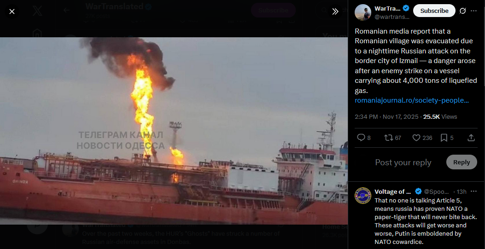Open the 2:34 PM Nov 17 timestamp
The height and width of the screenshot is (249, 485).
(386, 117)
